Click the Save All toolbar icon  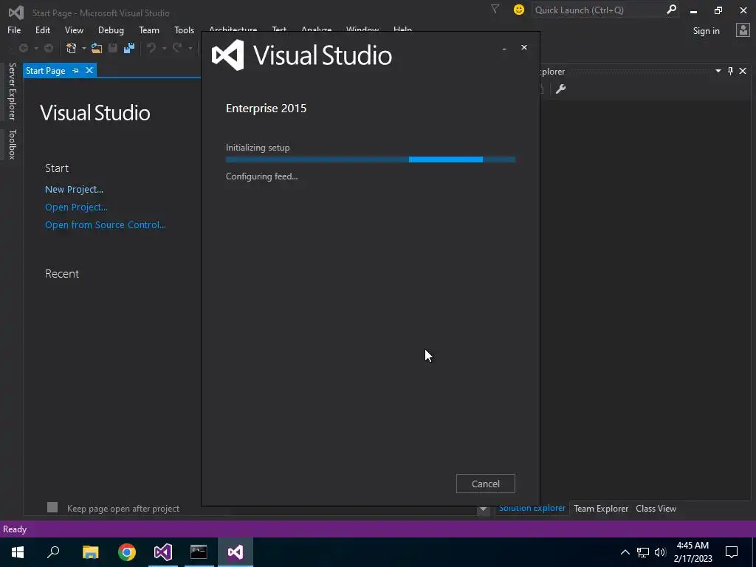pyautogui.click(x=129, y=48)
